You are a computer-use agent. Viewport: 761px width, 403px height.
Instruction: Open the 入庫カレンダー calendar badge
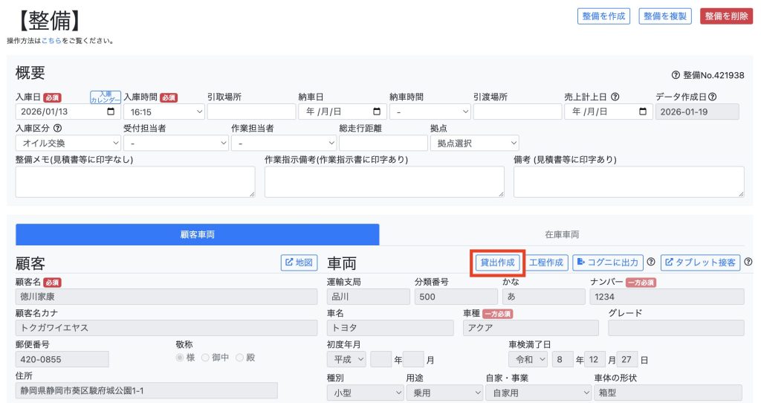(105, 97)
